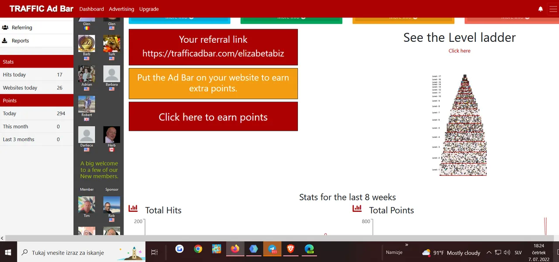
Task: Click Put the Ad Bar on your website
Action: (x=213, y=83)
